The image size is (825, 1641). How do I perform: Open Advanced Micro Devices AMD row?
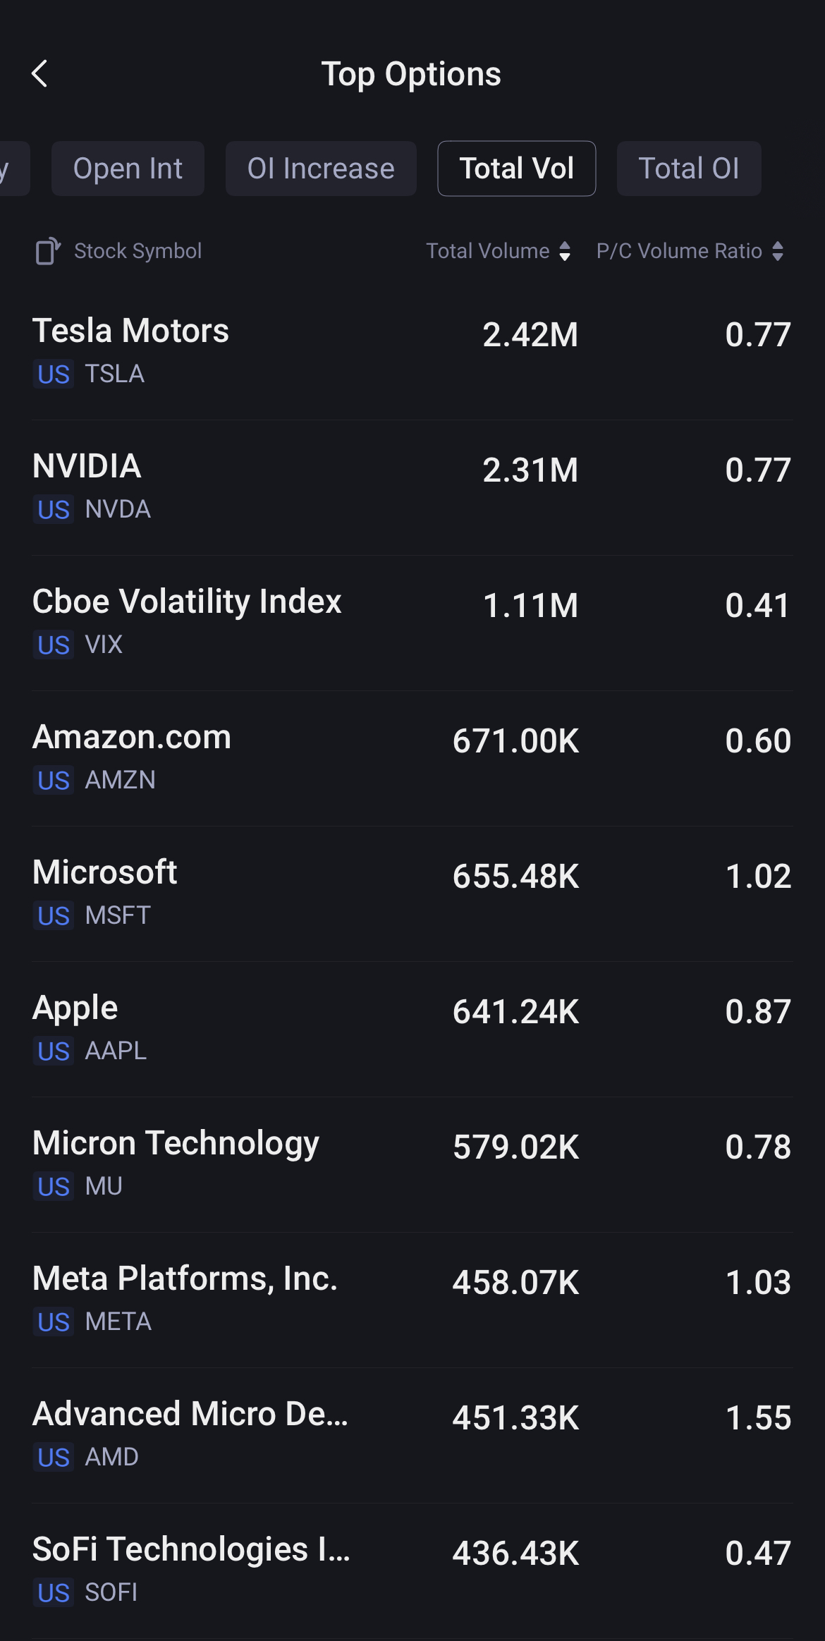coord(412,1434)
